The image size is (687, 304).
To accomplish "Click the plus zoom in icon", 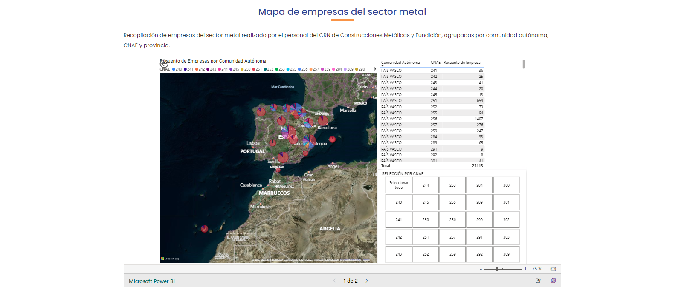I will click(525, 269).
